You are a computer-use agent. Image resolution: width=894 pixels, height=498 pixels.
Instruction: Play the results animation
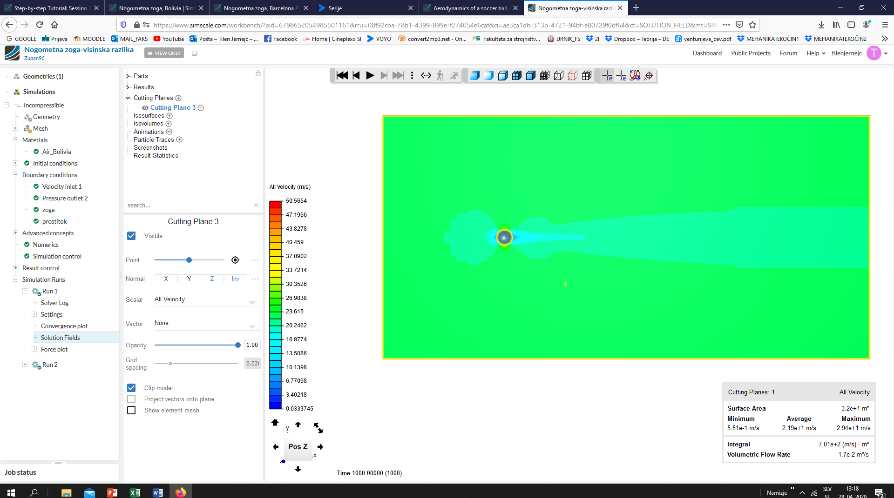[x=370, y=76]
